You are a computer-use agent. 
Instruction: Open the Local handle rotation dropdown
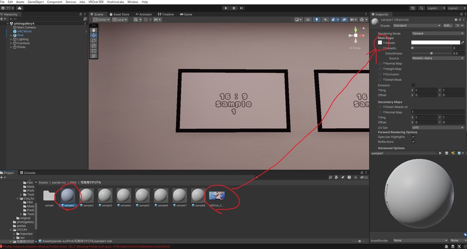point(120,20)
